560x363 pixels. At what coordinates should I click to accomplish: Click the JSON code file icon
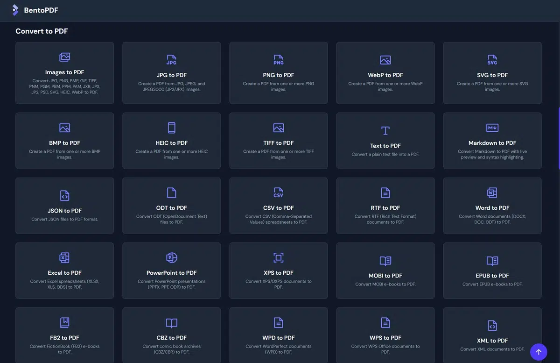(64, 195)
